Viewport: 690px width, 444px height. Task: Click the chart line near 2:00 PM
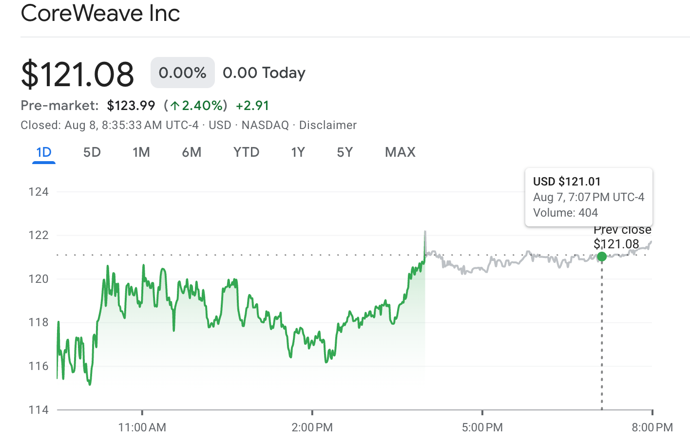point(312,341)
